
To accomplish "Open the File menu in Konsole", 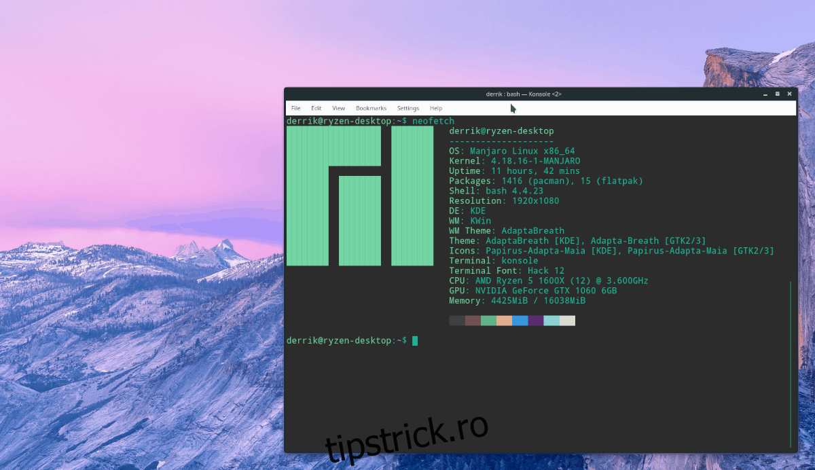I will pos(296,108).
